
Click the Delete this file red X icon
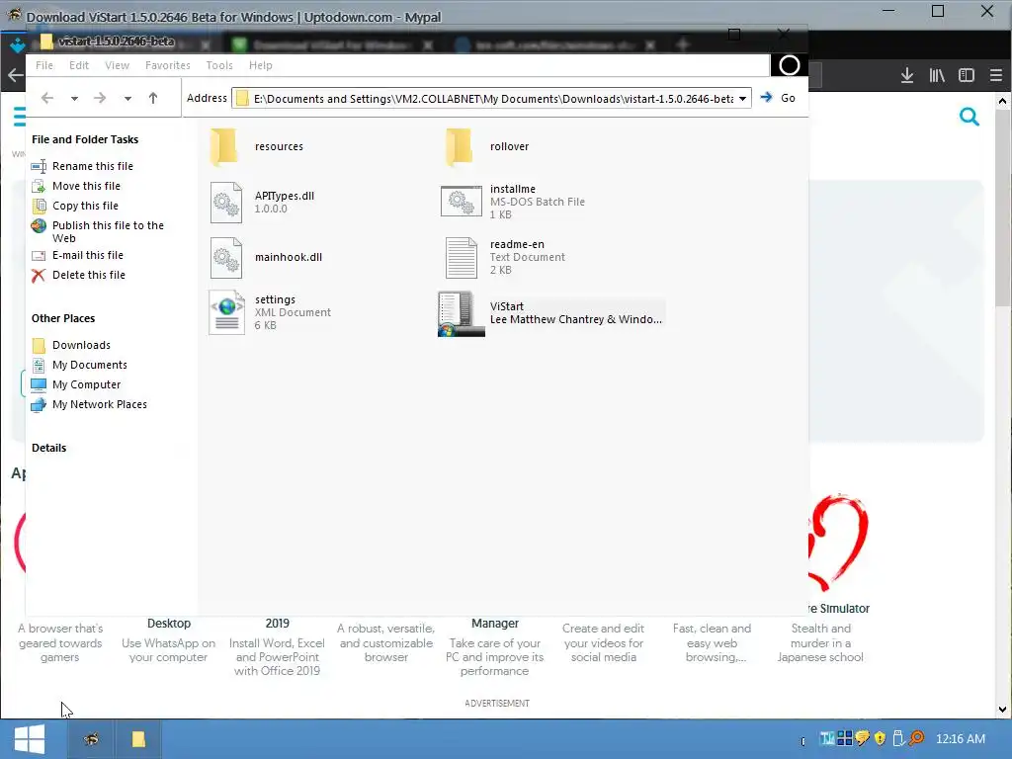39,276
